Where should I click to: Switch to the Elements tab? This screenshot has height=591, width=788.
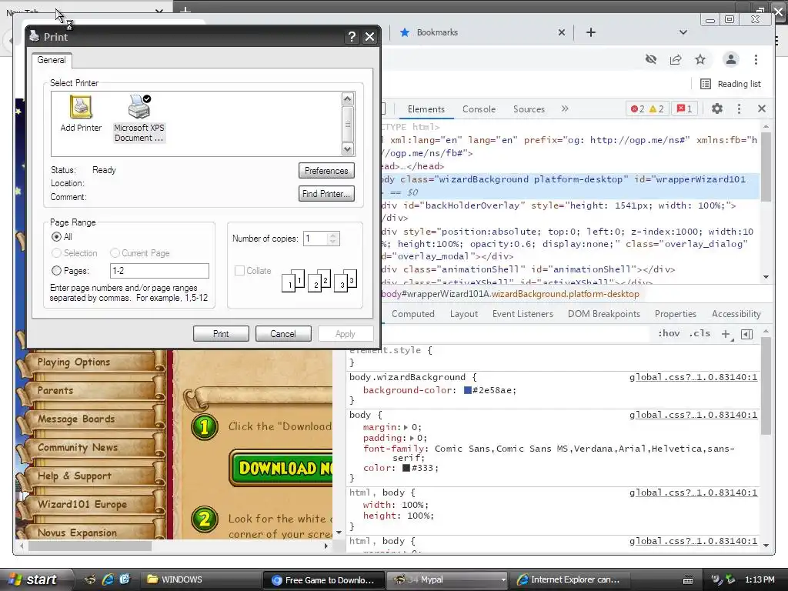(x=426, y=109)
